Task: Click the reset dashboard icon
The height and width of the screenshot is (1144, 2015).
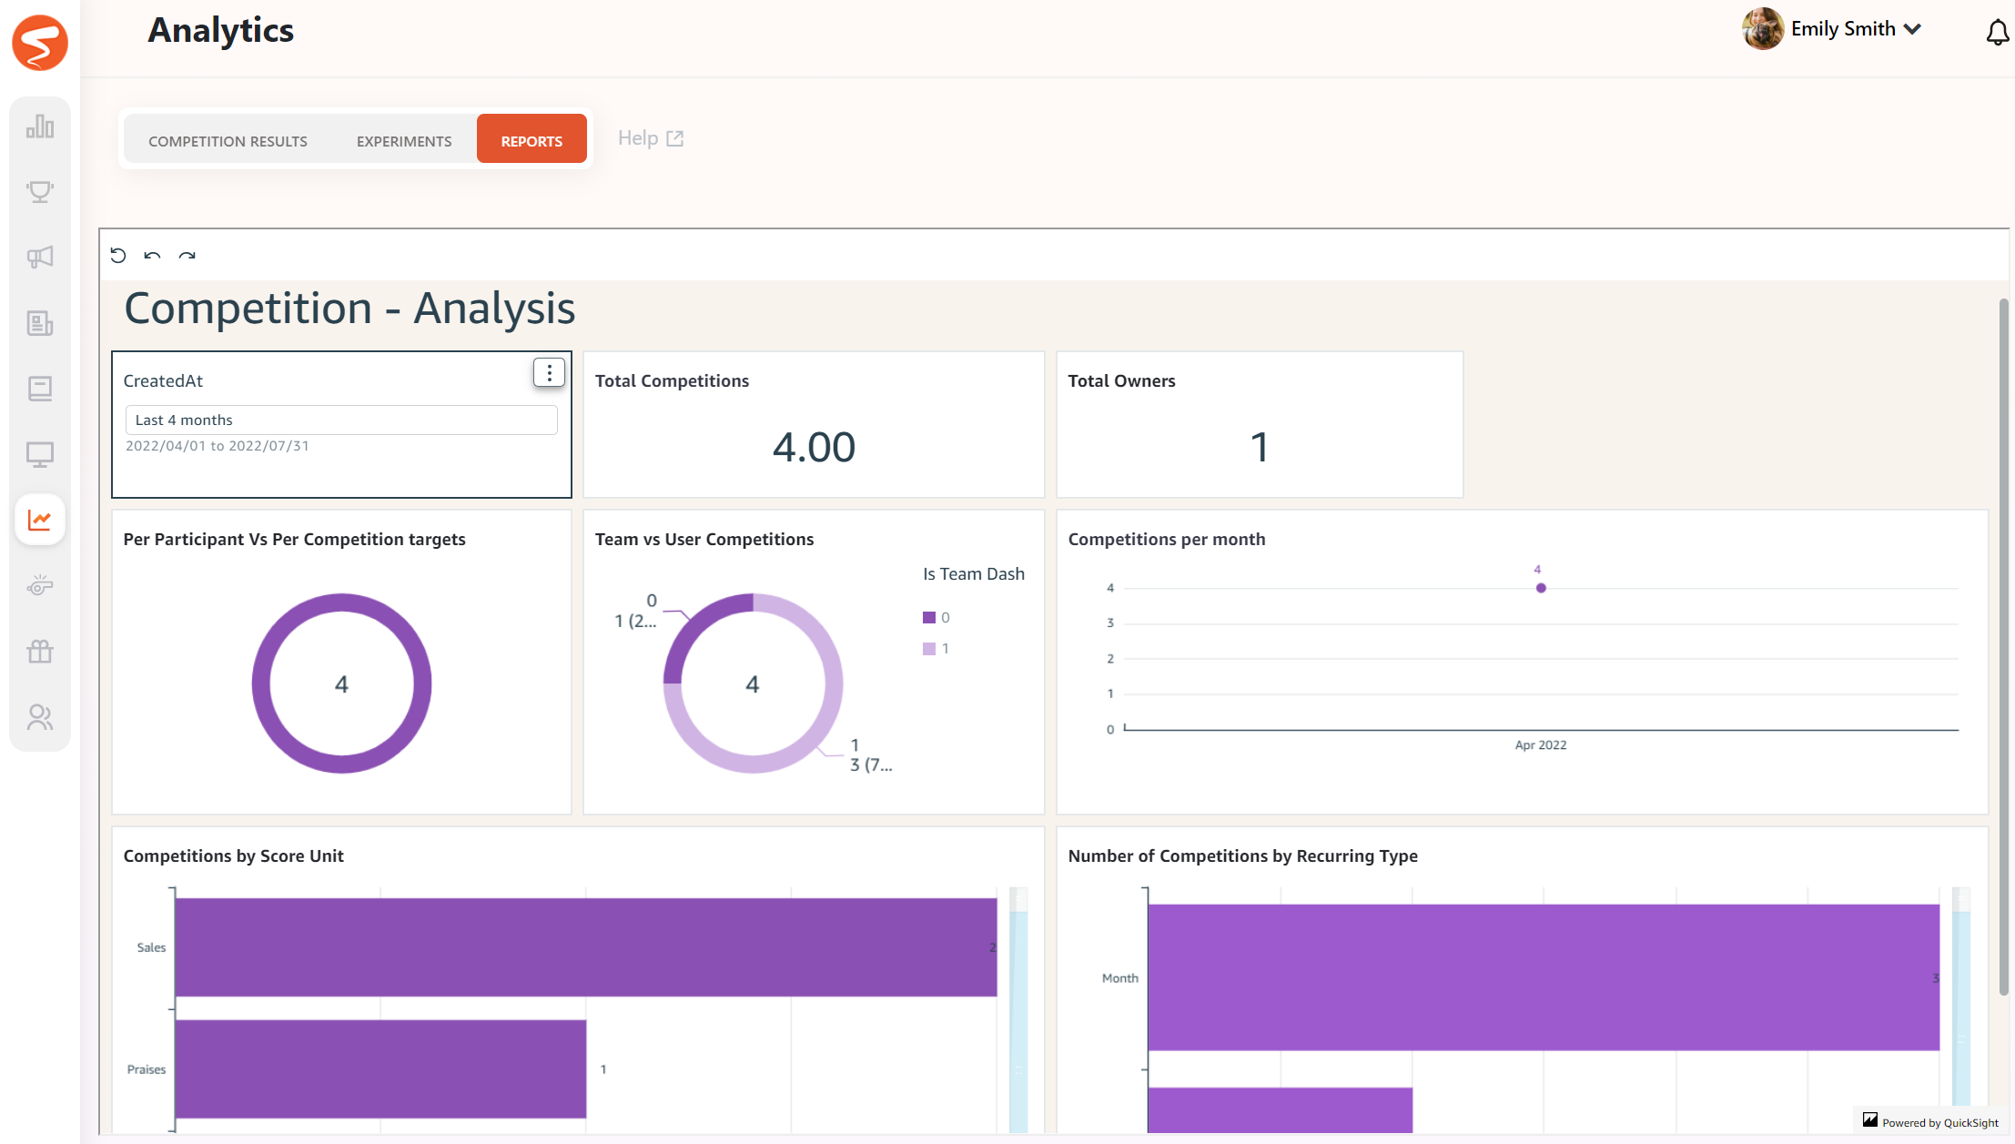Action: [x=118, y=255]
